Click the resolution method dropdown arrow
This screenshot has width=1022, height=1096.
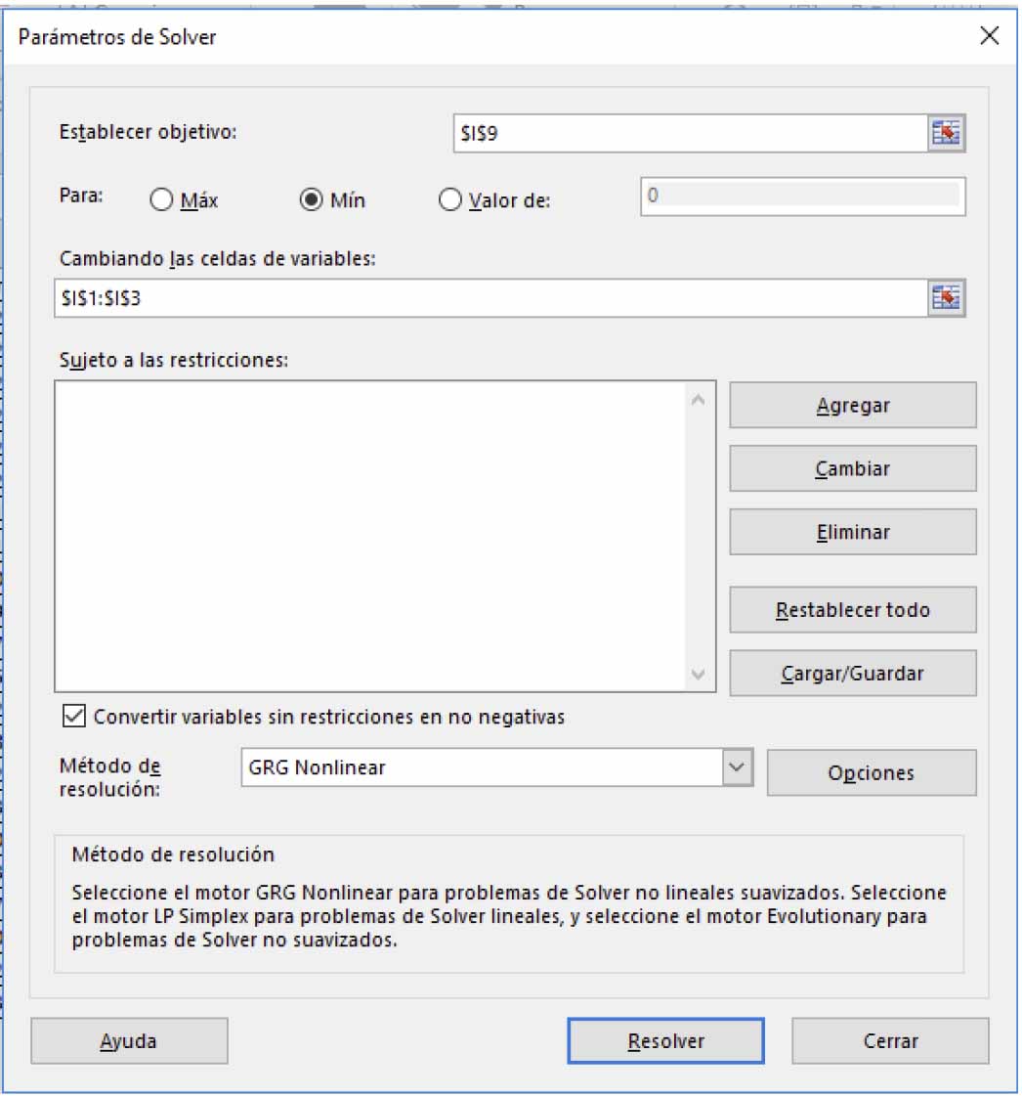pos(738,768)
